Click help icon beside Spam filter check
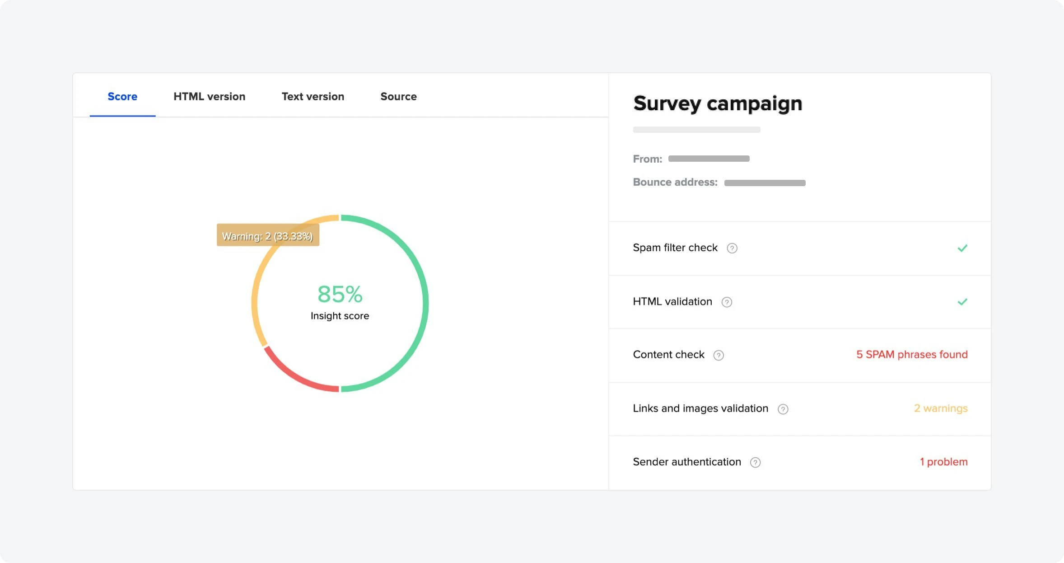 [x=732, y=248]
